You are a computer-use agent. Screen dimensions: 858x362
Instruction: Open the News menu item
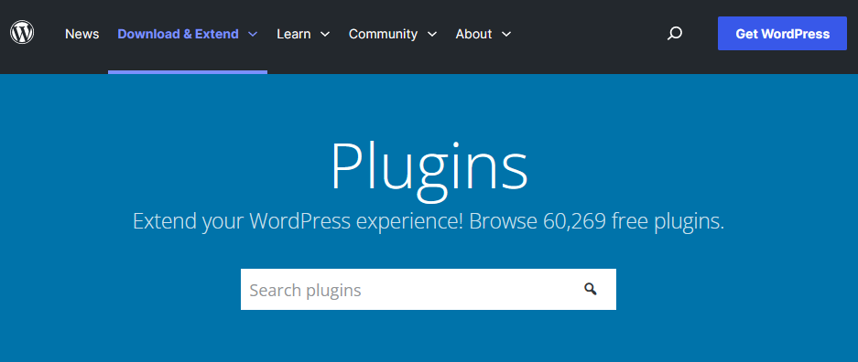coord(82,34)
